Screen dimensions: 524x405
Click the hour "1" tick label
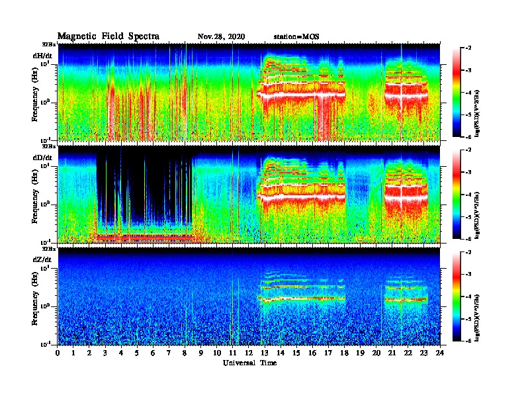(73, 353)
